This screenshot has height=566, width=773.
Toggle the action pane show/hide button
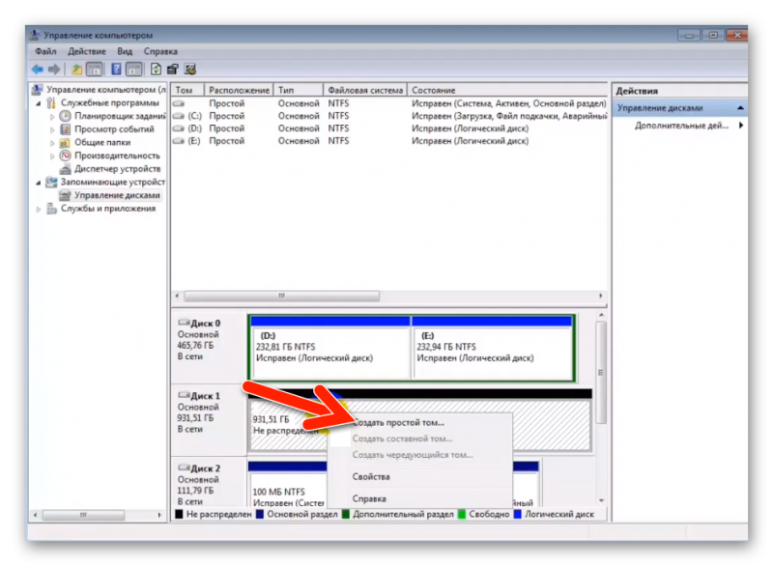[133, 70]
